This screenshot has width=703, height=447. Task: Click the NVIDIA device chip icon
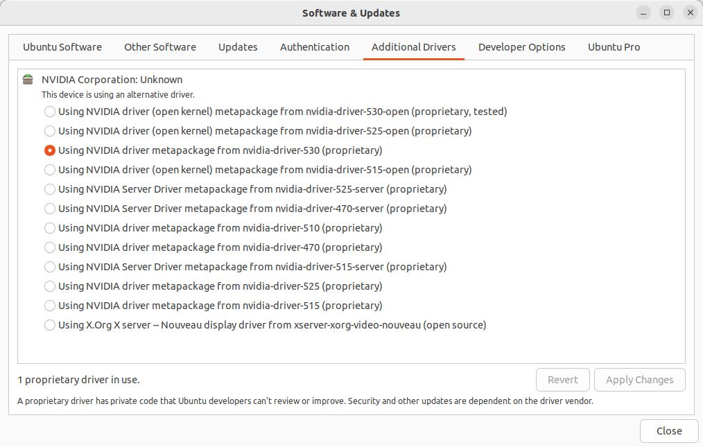tap(27, 79)
